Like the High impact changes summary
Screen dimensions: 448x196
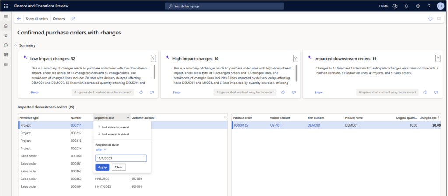[x=283, y=92]
